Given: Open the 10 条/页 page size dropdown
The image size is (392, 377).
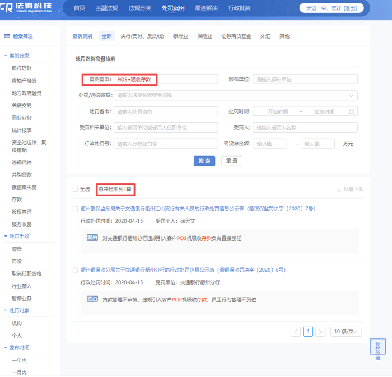Looking at the screenshot, I should [x=346, y=332].
